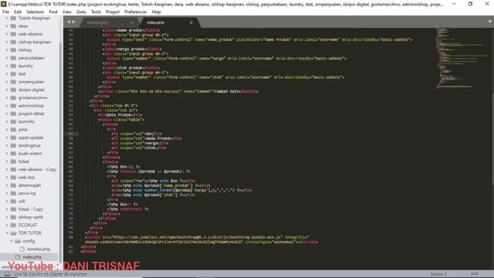The image size is (494, 278).
Task: Expand the Tokoh-Kerajinan folder
Action: coord(7,18)
